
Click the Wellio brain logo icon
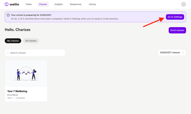coord(7,4)
